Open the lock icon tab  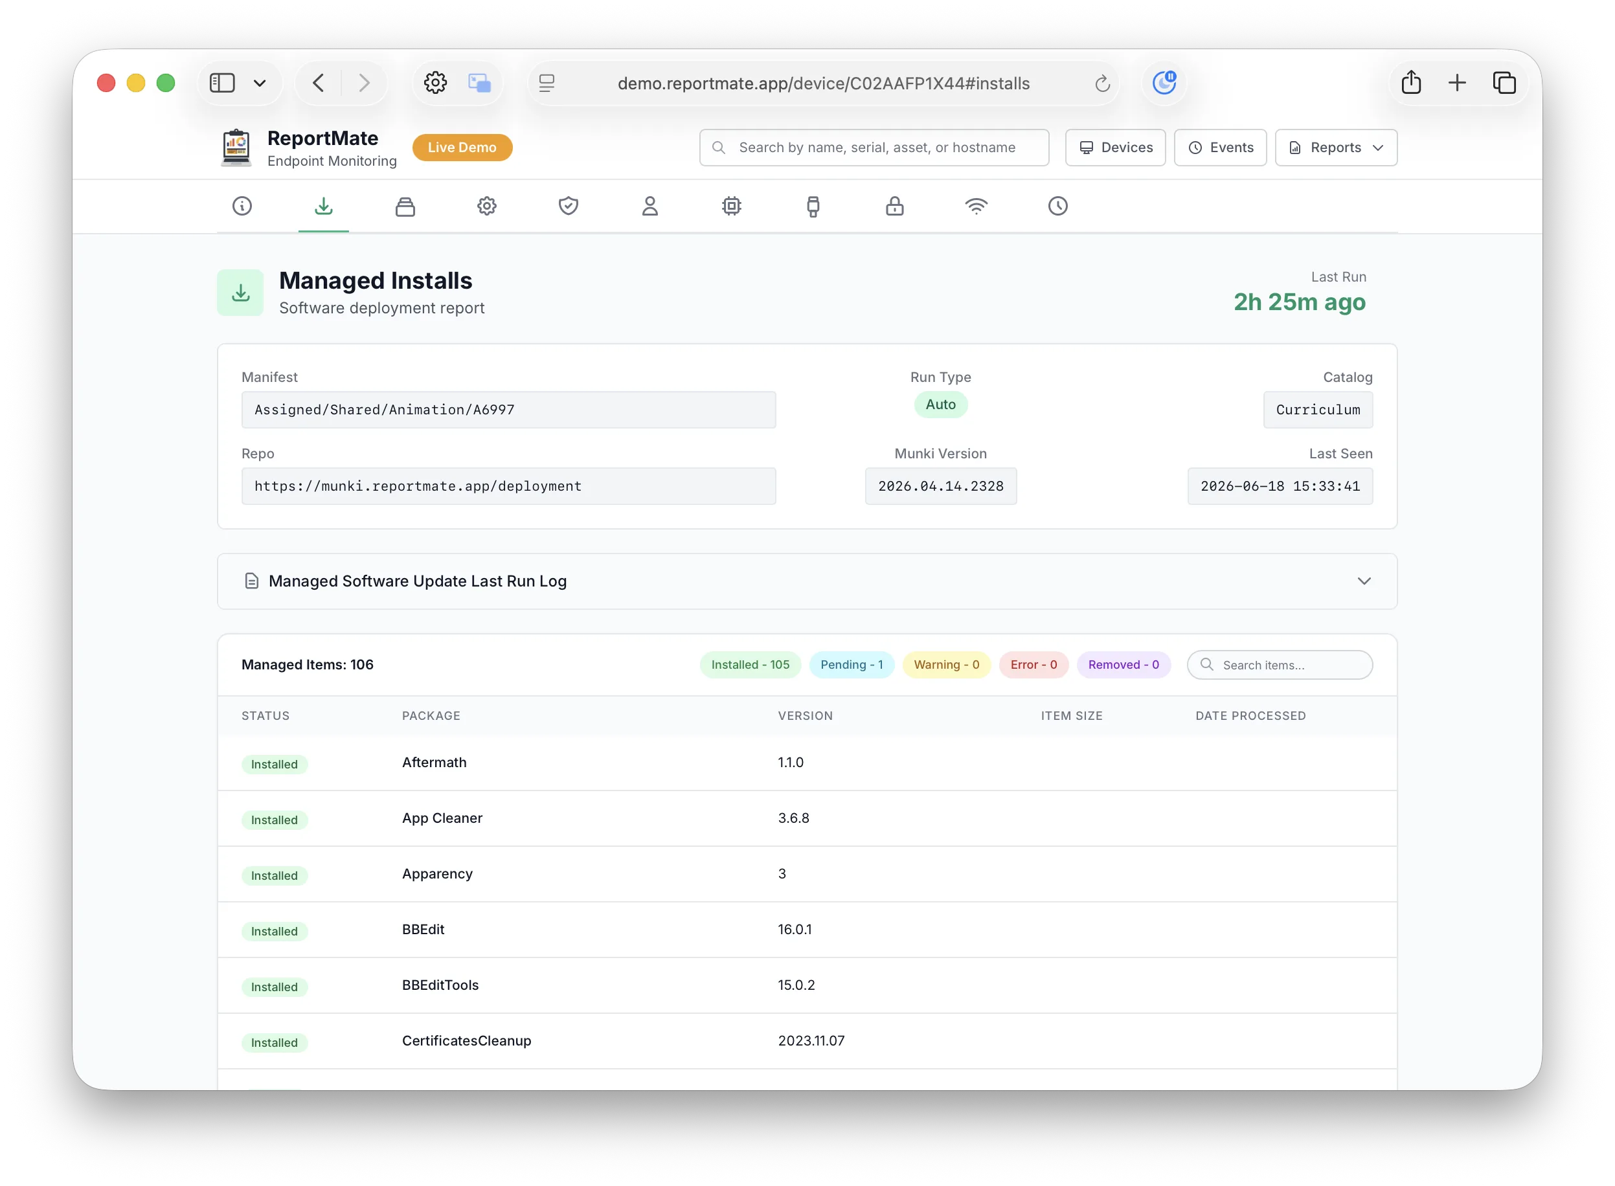click(894, 206)
